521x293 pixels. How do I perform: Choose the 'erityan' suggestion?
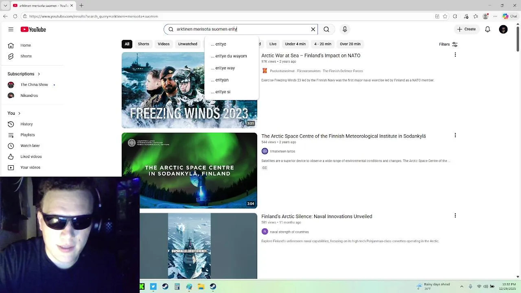pos(232,80)
